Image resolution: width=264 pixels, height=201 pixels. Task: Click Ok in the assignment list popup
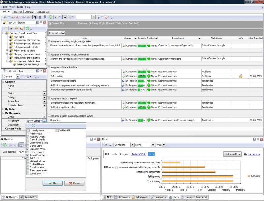point(52,183)
